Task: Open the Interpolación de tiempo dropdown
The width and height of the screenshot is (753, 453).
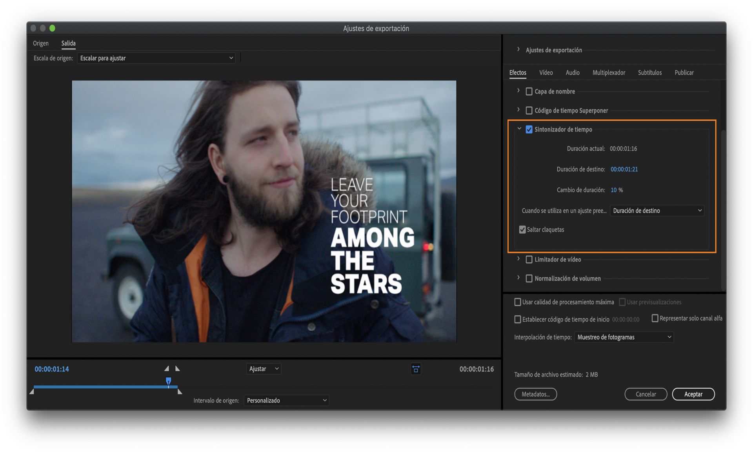Action: pyautogui.click(x=624, y=337)
